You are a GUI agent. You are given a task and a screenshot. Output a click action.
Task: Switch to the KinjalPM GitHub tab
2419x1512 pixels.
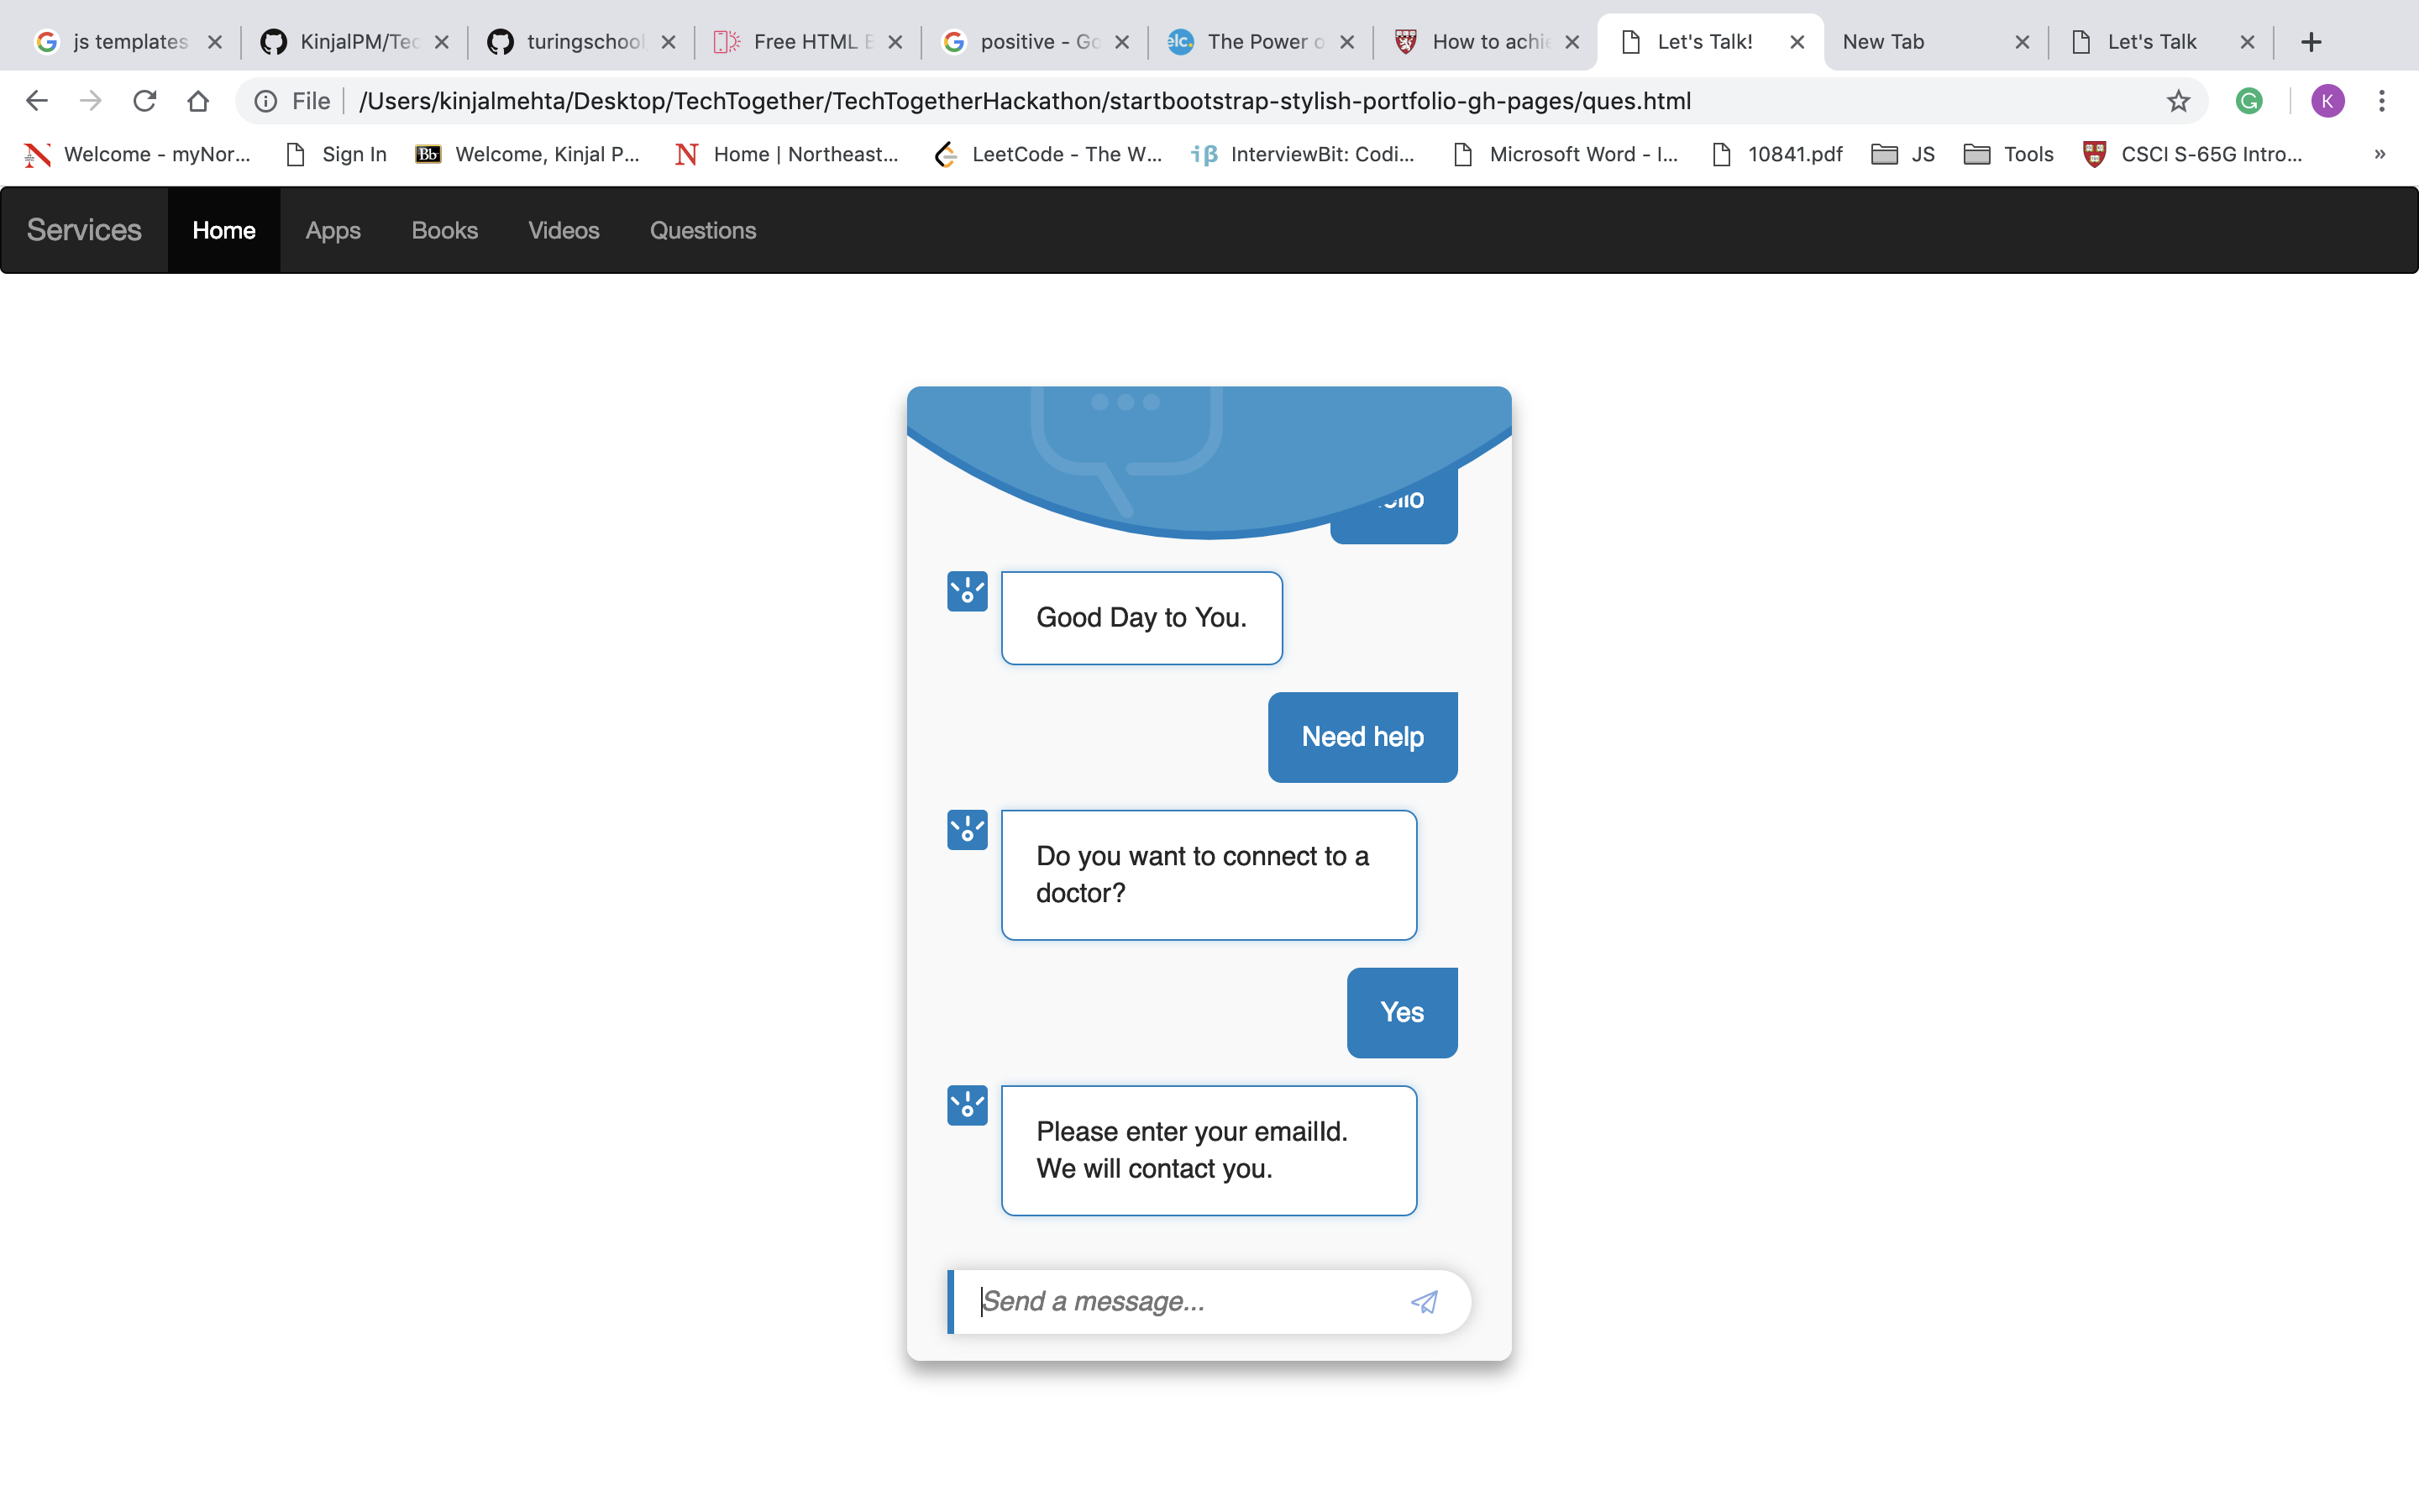coord(354,42)
